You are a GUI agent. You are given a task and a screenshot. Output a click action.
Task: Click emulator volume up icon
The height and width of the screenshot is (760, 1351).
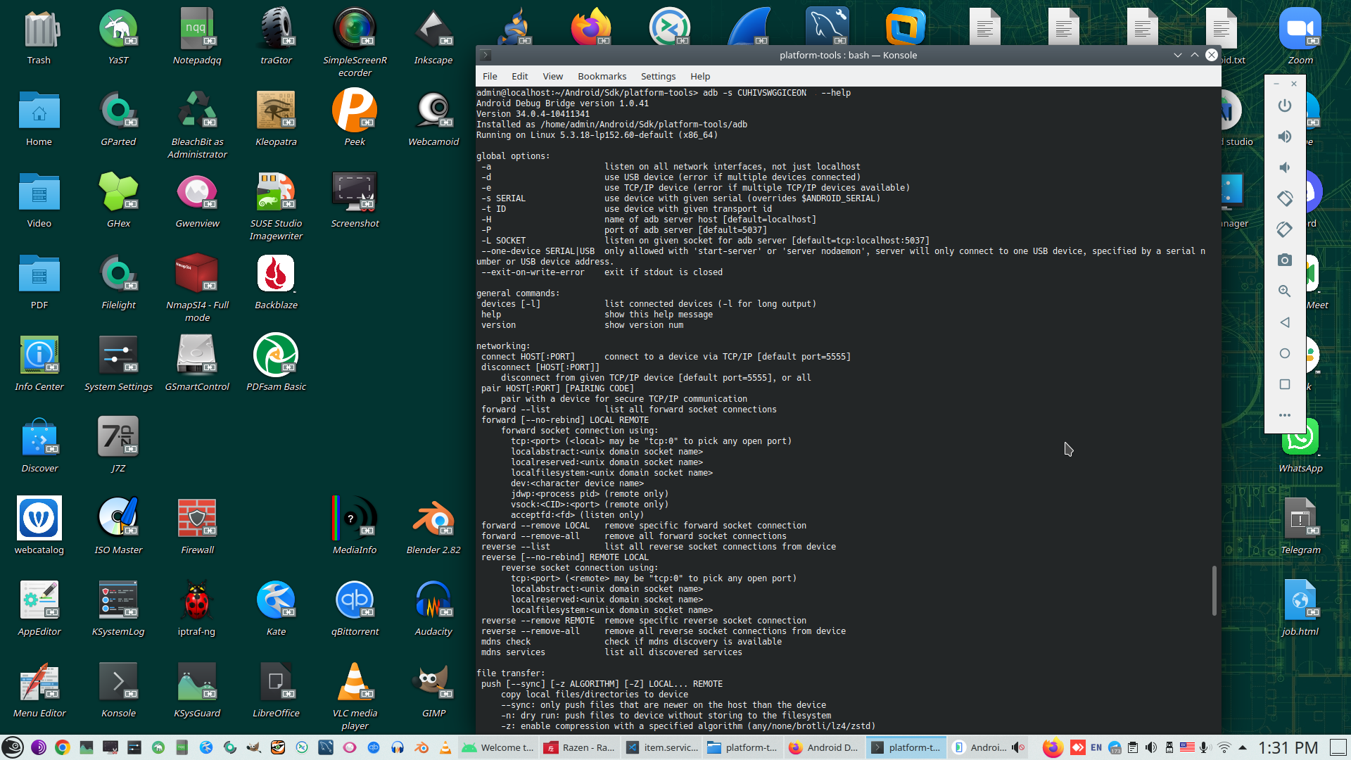[1284, 137]
